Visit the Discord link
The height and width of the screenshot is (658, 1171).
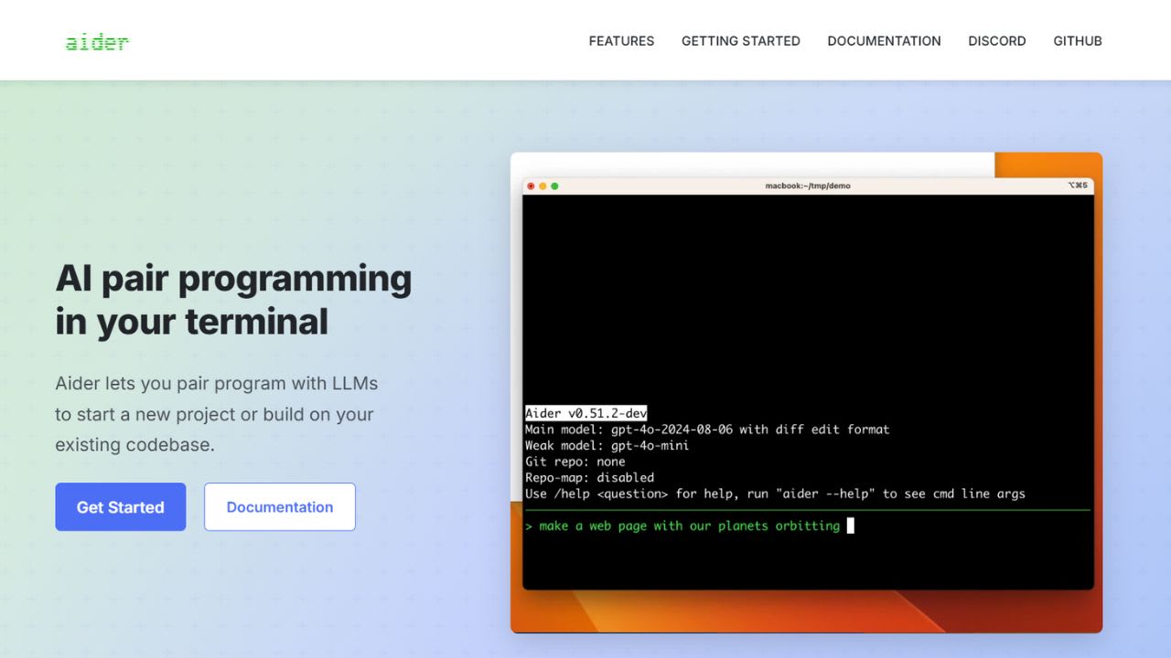click(x=997, y=41)
